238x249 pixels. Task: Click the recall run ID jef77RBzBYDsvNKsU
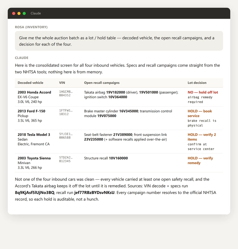tap(94, 193)
